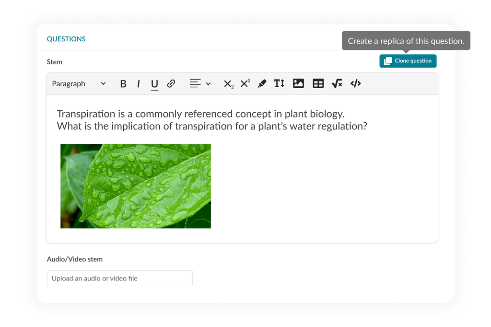Select the highlighter tool
Screen dimensions: 491x327
click(261, 83)
